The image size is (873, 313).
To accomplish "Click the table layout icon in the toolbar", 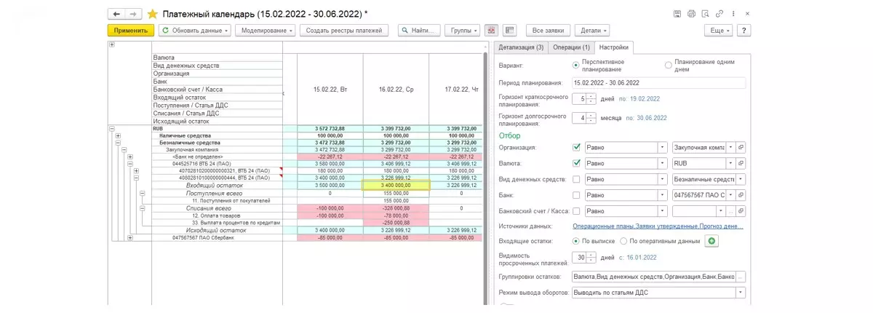I will [x=509, y=30].
